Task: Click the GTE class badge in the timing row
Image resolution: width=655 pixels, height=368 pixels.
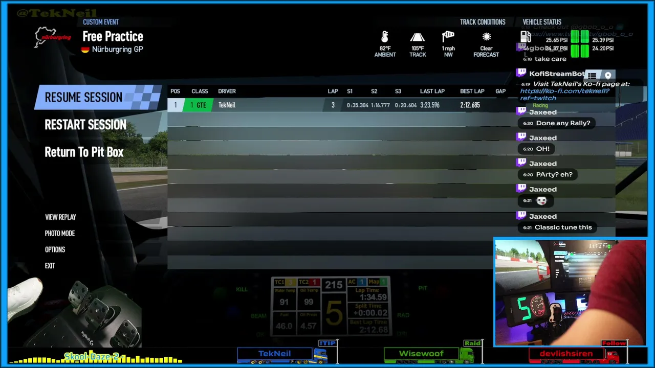Action: click(199, 105)
